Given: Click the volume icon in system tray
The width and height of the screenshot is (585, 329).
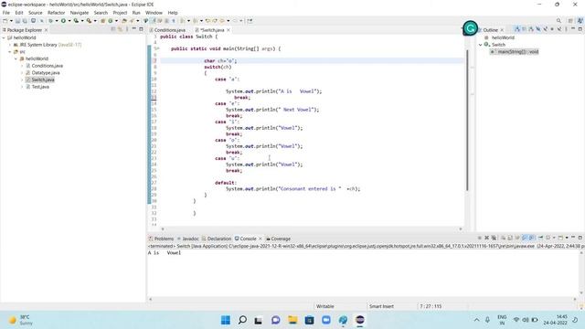Looking at the screenshot, I should coord(526,320).
